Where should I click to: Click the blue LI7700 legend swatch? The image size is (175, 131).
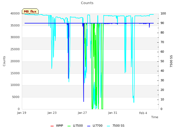pos(89,126)
